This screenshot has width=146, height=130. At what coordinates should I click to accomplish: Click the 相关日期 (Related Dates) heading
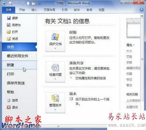click(x=132, y=94)
